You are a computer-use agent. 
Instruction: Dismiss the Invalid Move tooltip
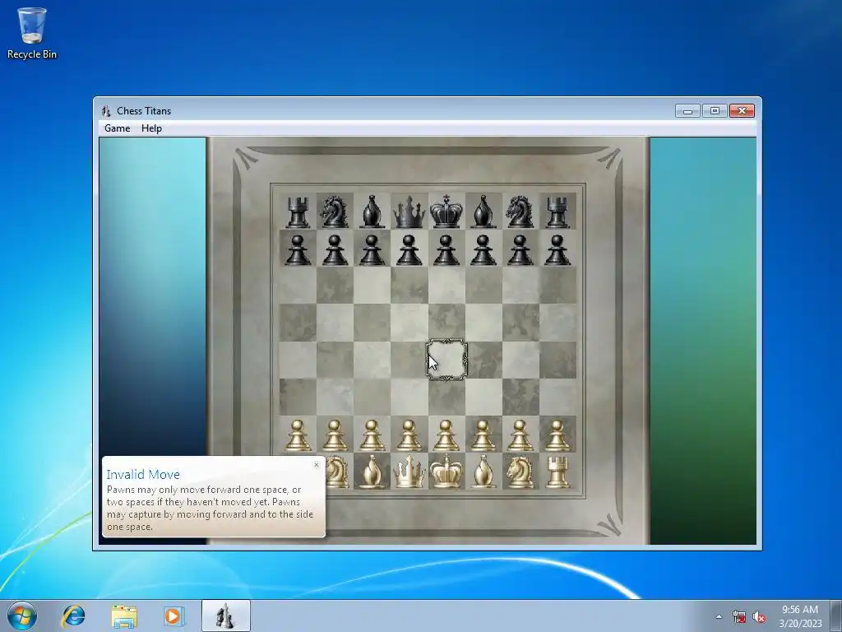coord(317,464)
